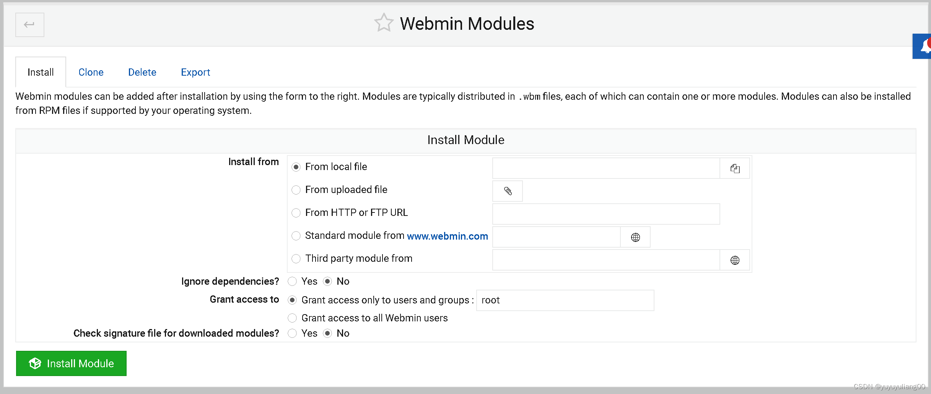This screenshot has width=931, height=394.
Task: Click the package icon on Install Module
Action: point(35,363)
